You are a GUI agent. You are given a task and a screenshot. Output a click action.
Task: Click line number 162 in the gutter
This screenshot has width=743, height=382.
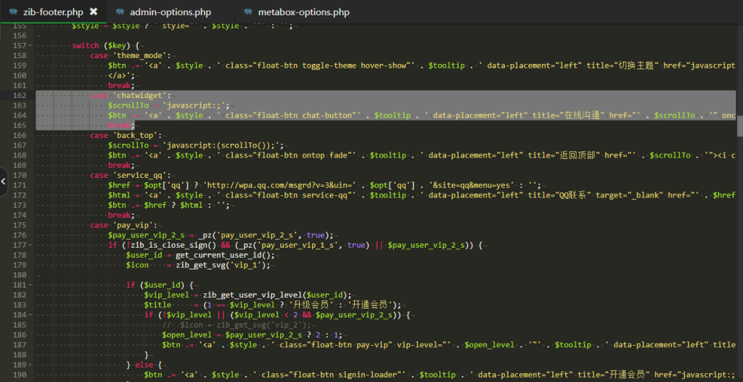20,95
